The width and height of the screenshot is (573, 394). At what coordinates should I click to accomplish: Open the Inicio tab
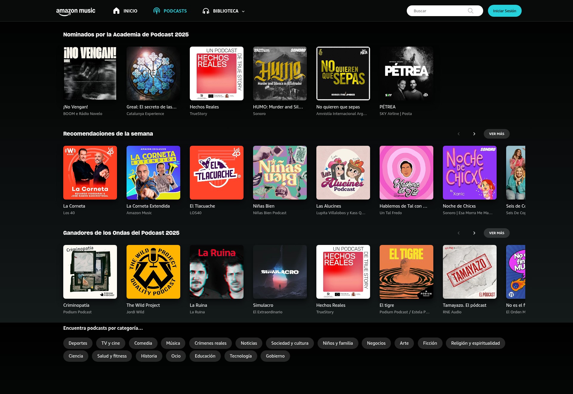click(x=125, y=11)
